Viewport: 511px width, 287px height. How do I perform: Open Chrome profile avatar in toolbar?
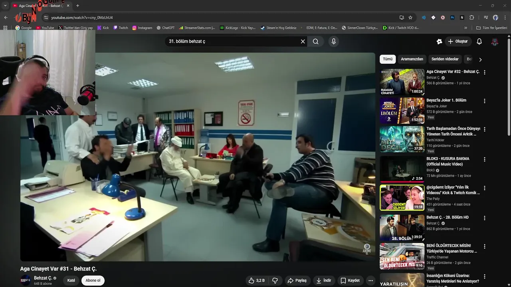(x=495, y=18)
